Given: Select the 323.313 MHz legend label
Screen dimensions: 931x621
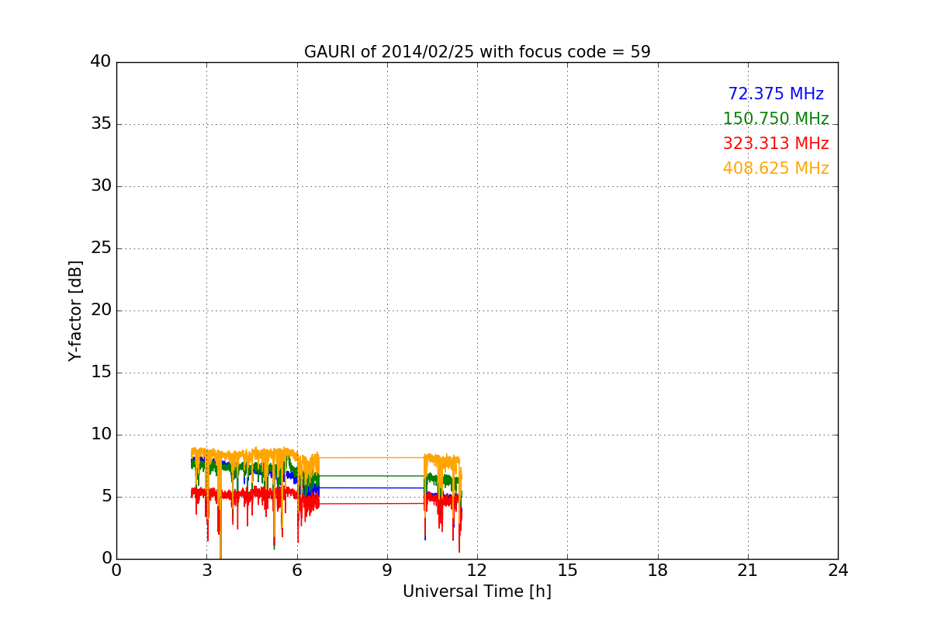Looking at the screenshot, I should point(776,144).
